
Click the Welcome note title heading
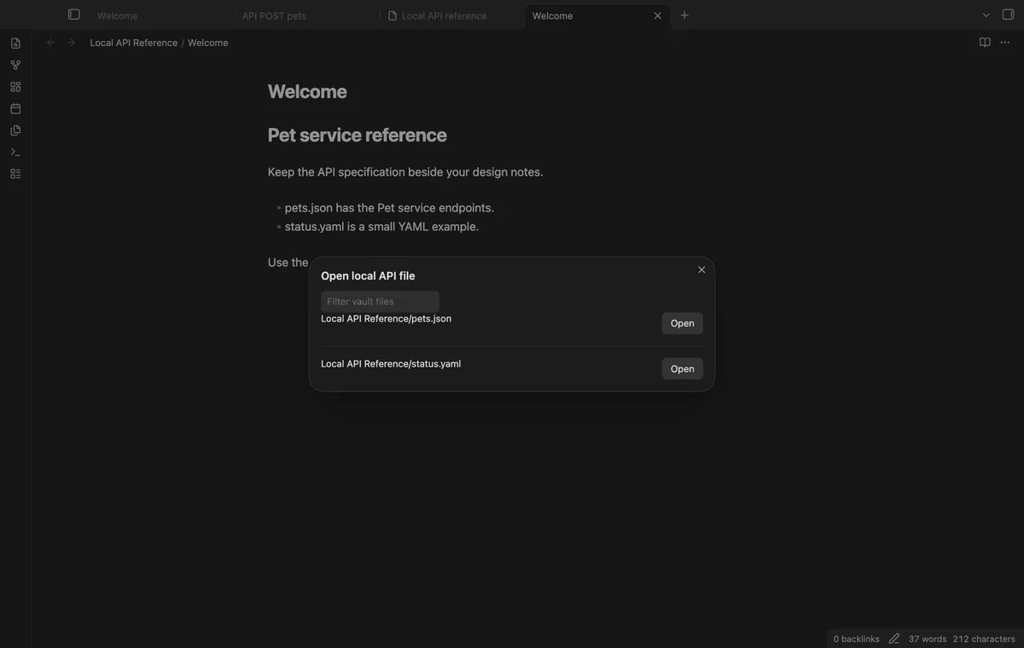[x=307, y=91]
